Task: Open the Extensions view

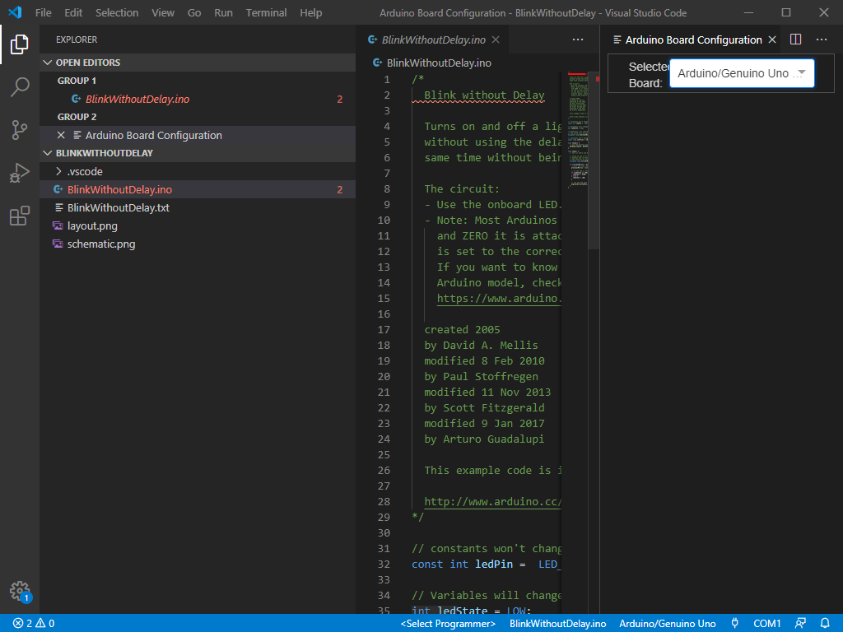Action: pos(20,216)
